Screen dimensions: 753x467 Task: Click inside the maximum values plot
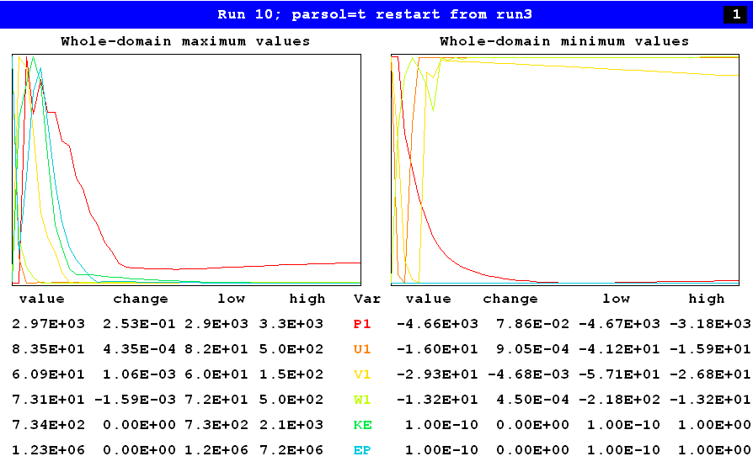point(186,170)
